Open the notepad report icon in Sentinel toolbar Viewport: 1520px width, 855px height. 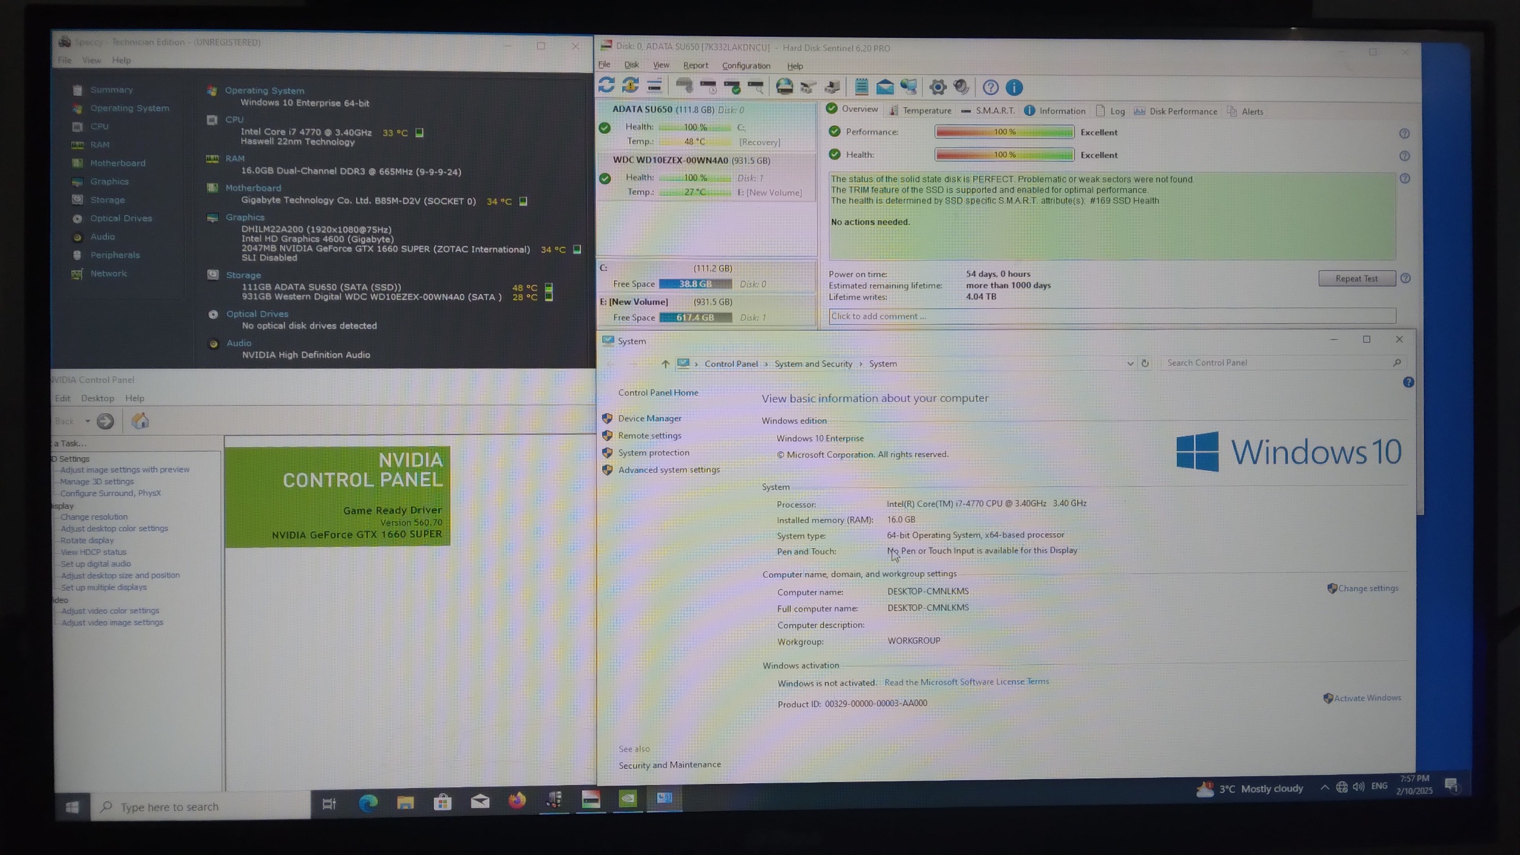tap(862, 87)
